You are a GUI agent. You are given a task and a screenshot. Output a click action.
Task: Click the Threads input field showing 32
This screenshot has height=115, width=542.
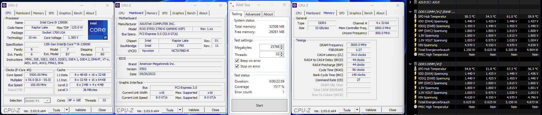(270, 54)
